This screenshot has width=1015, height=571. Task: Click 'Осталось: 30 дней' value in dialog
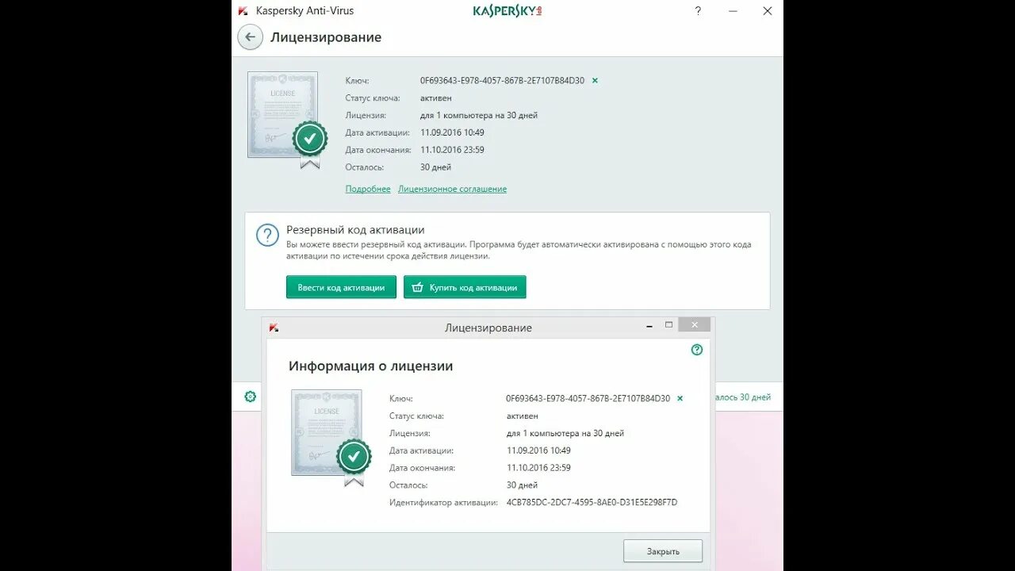(x=522, y=485)
